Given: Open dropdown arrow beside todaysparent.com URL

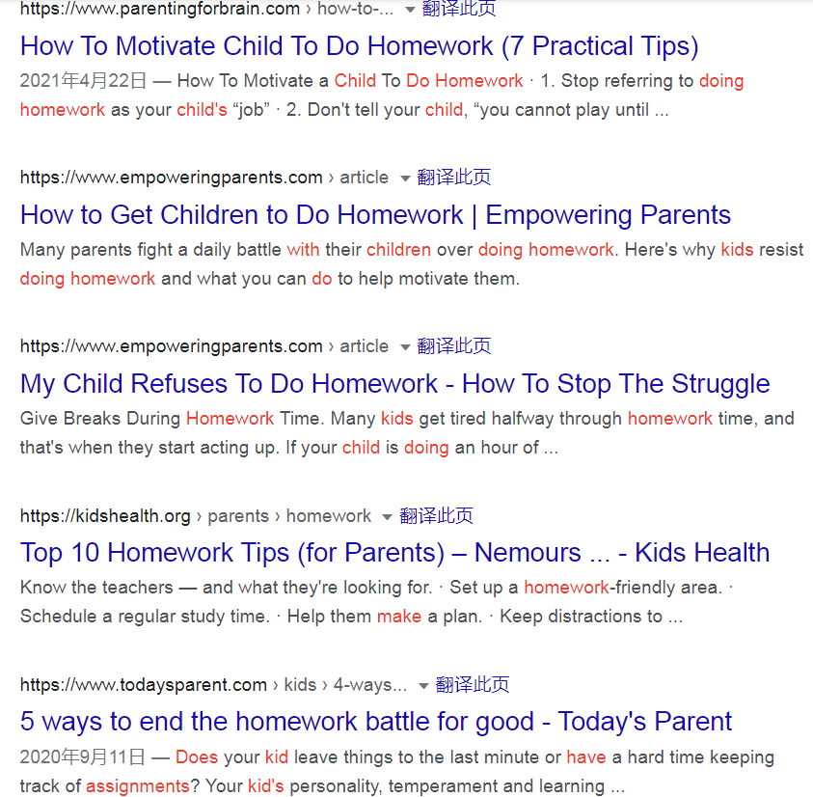Looking at the screenshot, I should pyautogui.click(x=423, y=686).
